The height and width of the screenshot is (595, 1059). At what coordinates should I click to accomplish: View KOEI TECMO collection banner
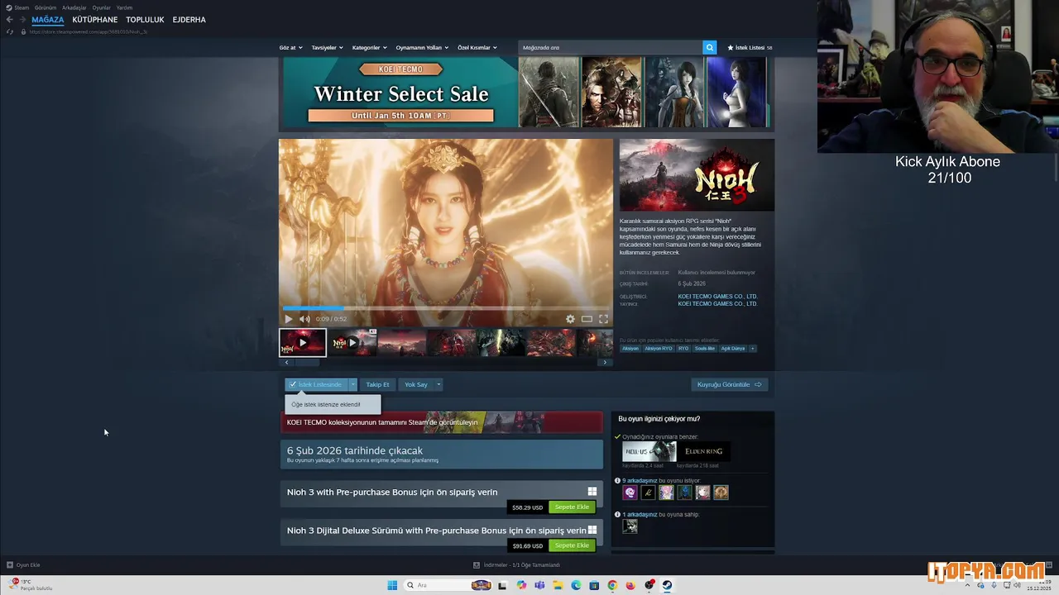pos(442,422)
